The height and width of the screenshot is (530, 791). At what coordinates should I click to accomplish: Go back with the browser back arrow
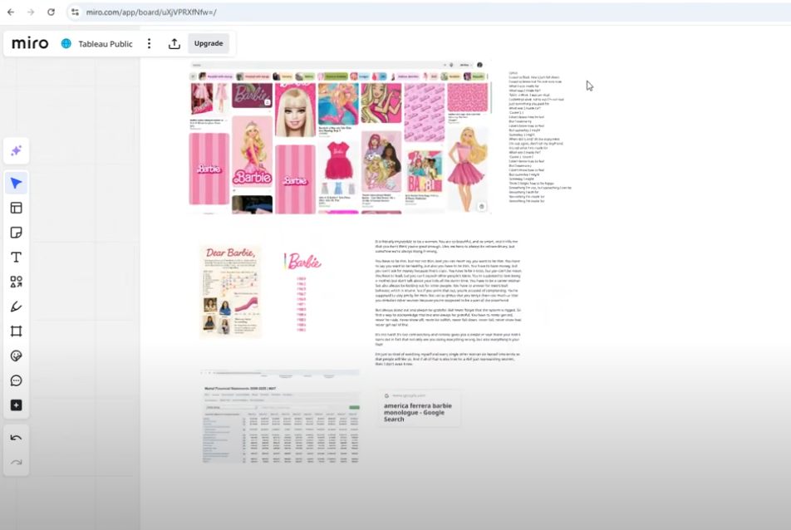[x=11, y=12]
